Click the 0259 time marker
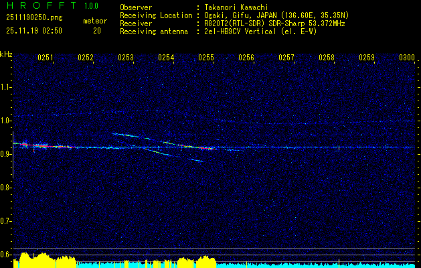The image size is (421, 268). click(367, 58)
